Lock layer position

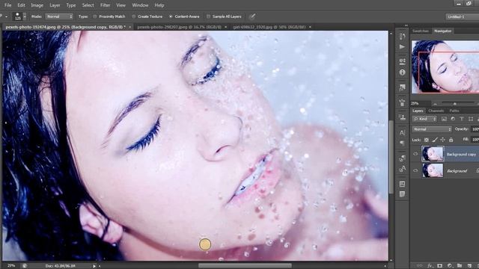point(442,140)
